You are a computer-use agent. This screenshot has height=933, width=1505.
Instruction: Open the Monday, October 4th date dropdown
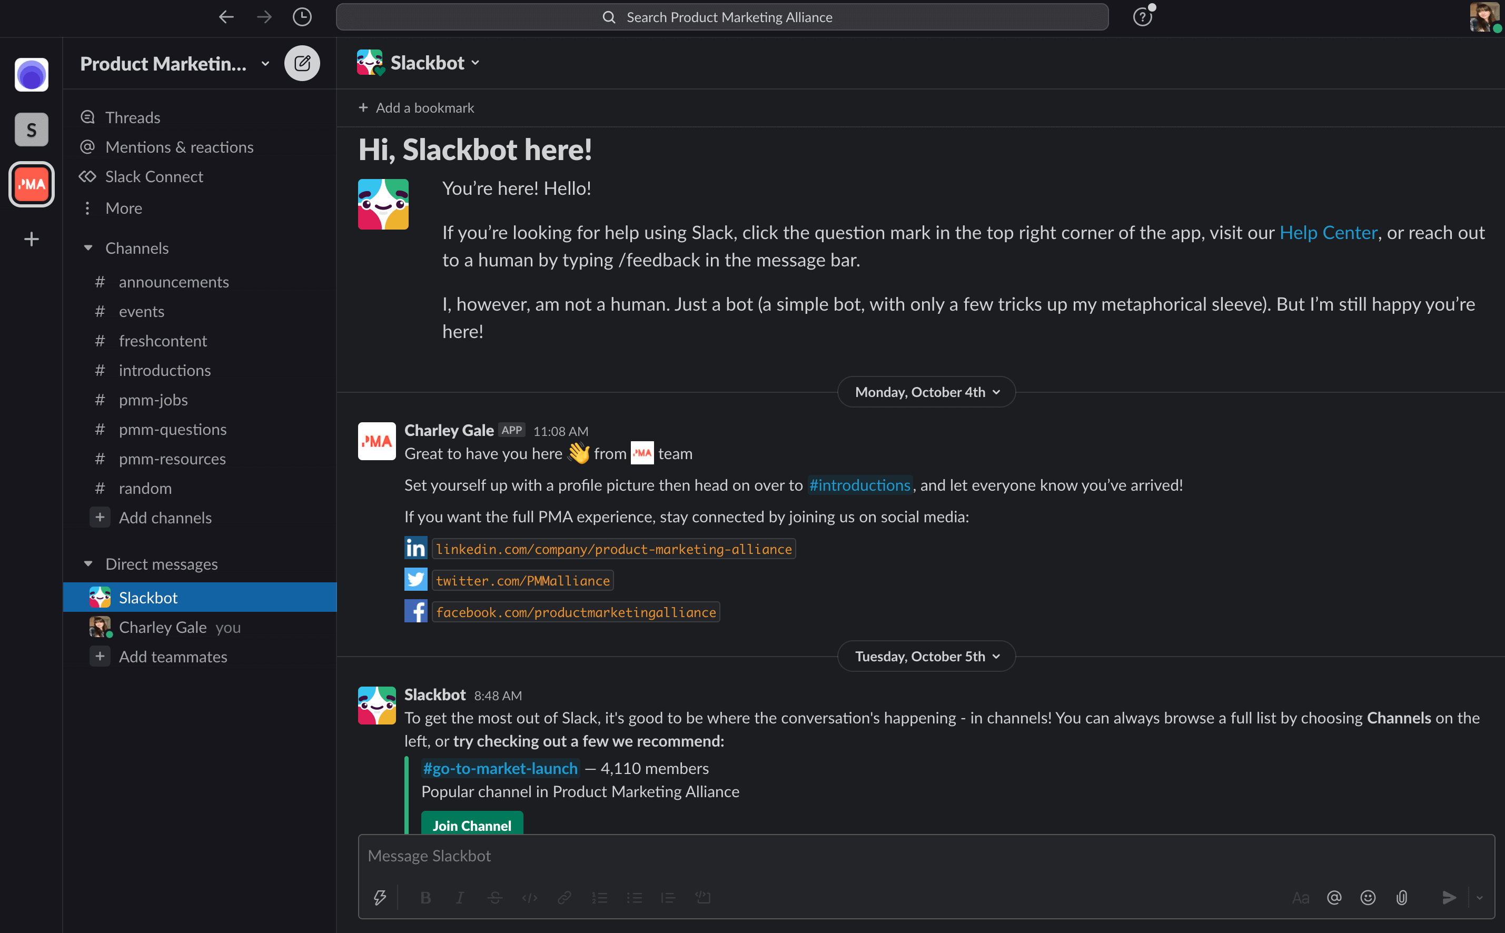pos(926,392)
